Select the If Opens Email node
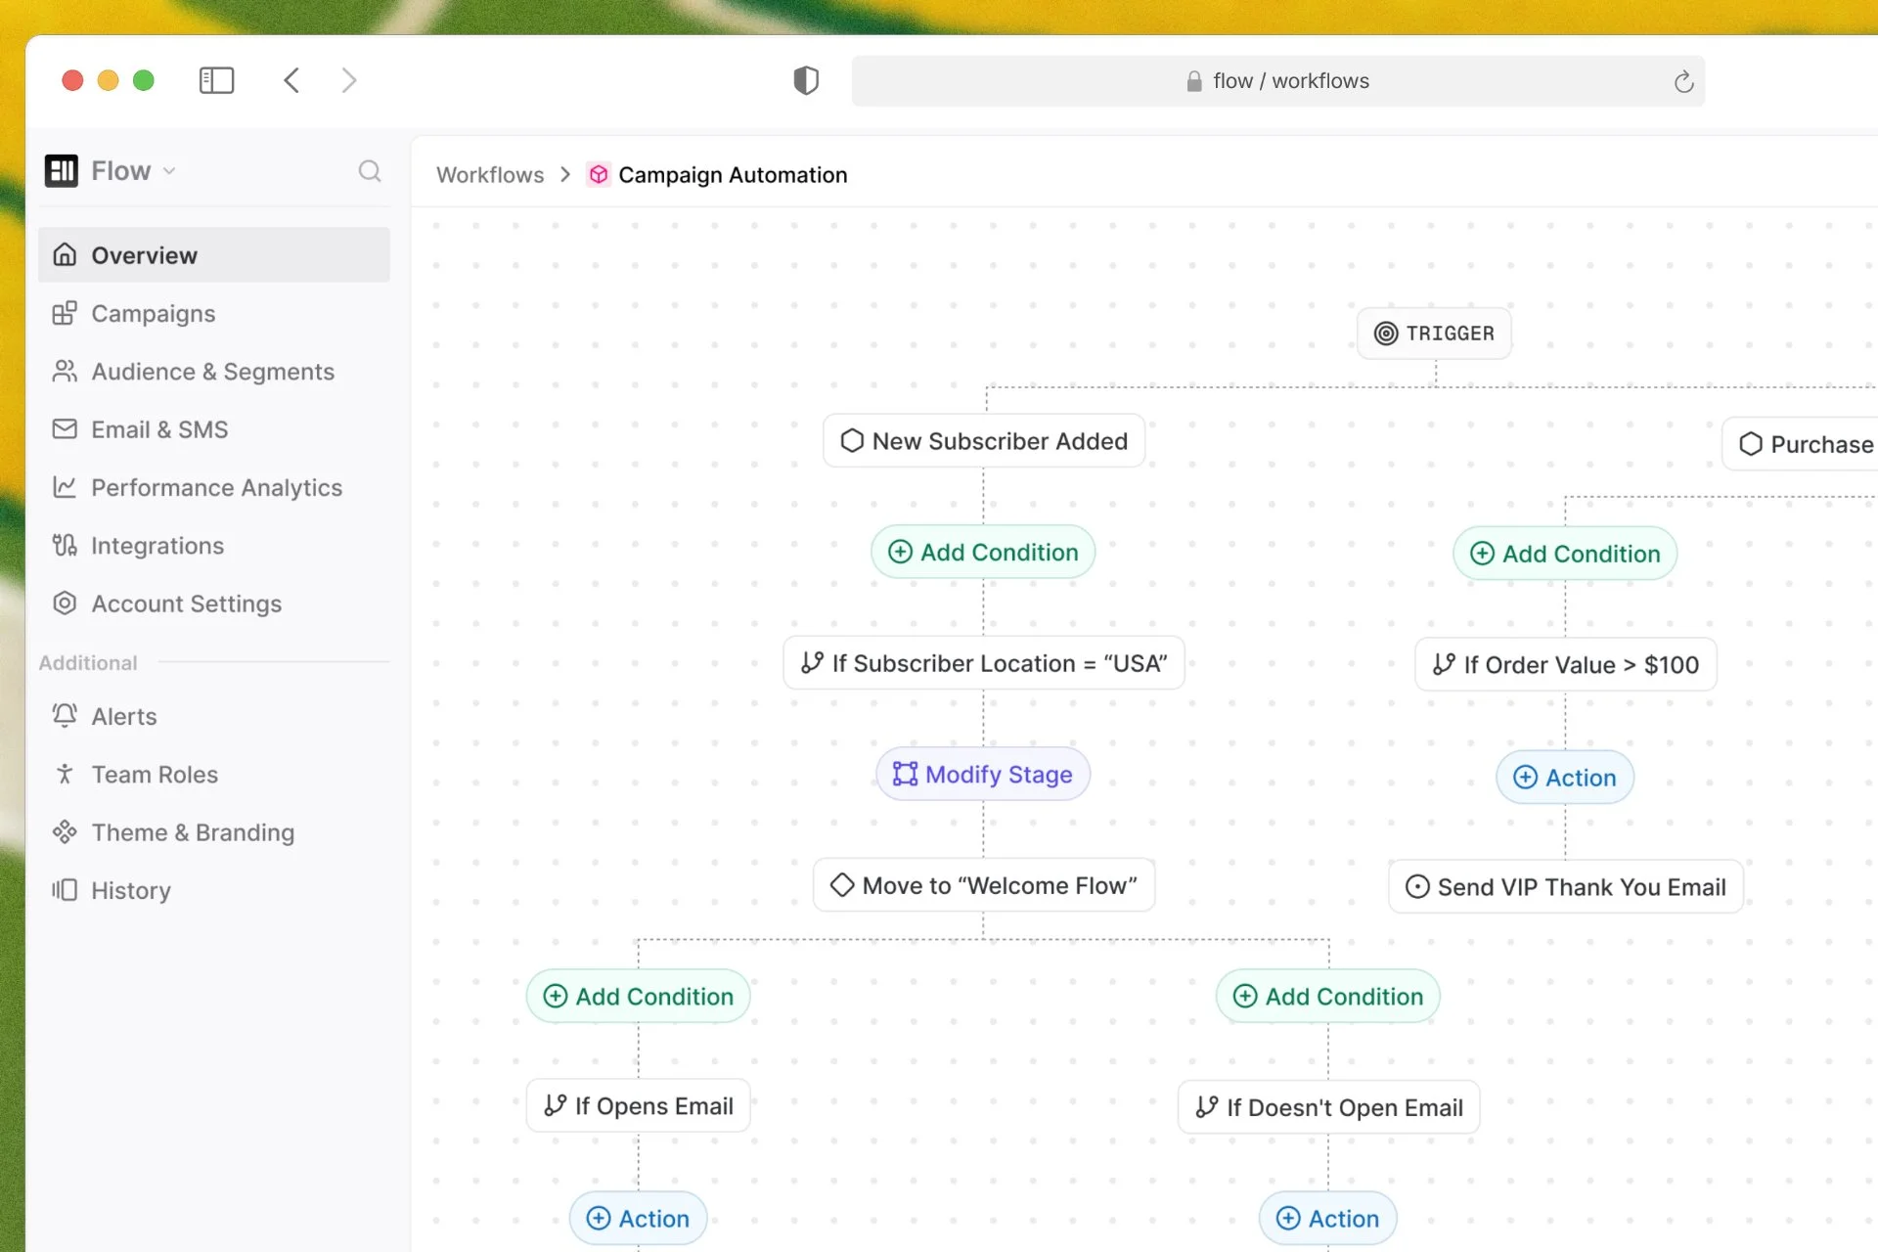Screen dimensions: 1878x1252 [x=639, y=1106]
